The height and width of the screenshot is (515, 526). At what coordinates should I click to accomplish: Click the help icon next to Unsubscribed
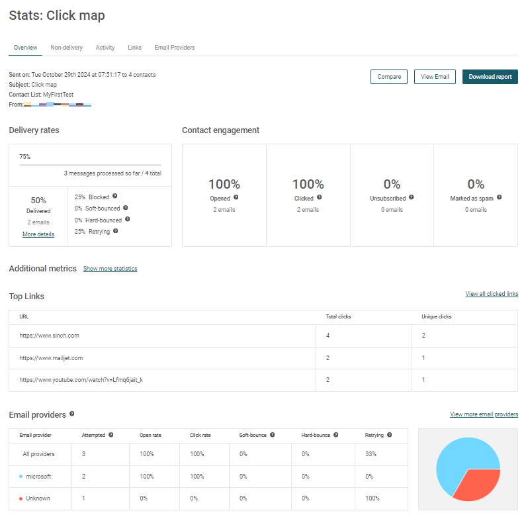(x=412, y=197)
